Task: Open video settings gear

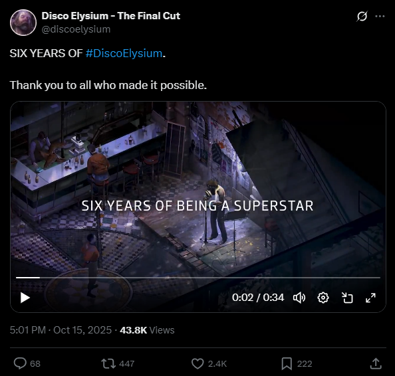Action: [x=323, y=298]
